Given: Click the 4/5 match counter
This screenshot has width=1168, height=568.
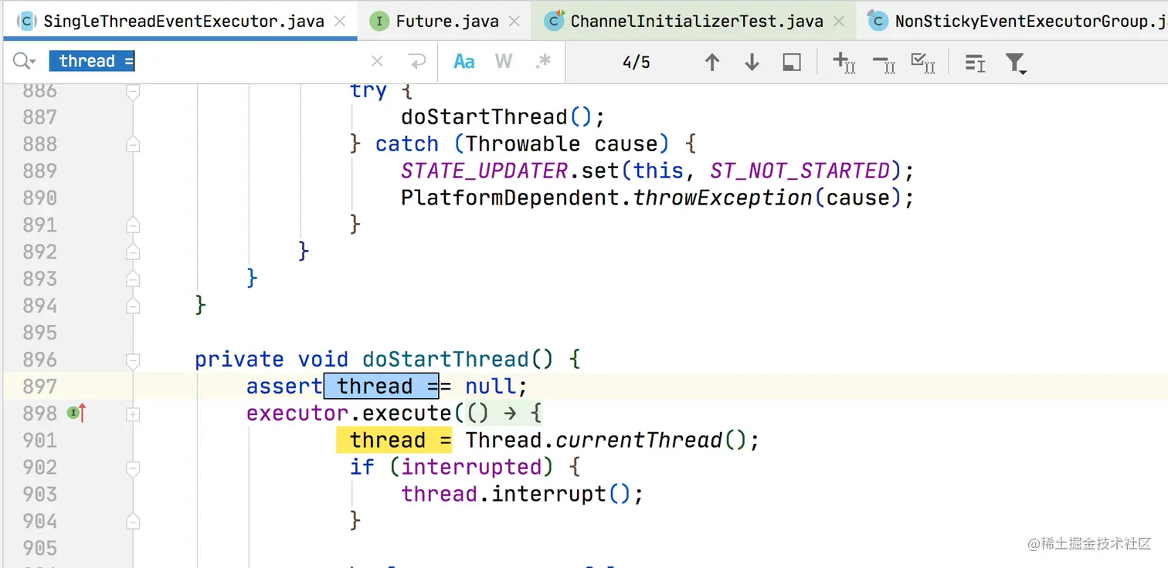Looking at the screenshot, I should 637,63.
